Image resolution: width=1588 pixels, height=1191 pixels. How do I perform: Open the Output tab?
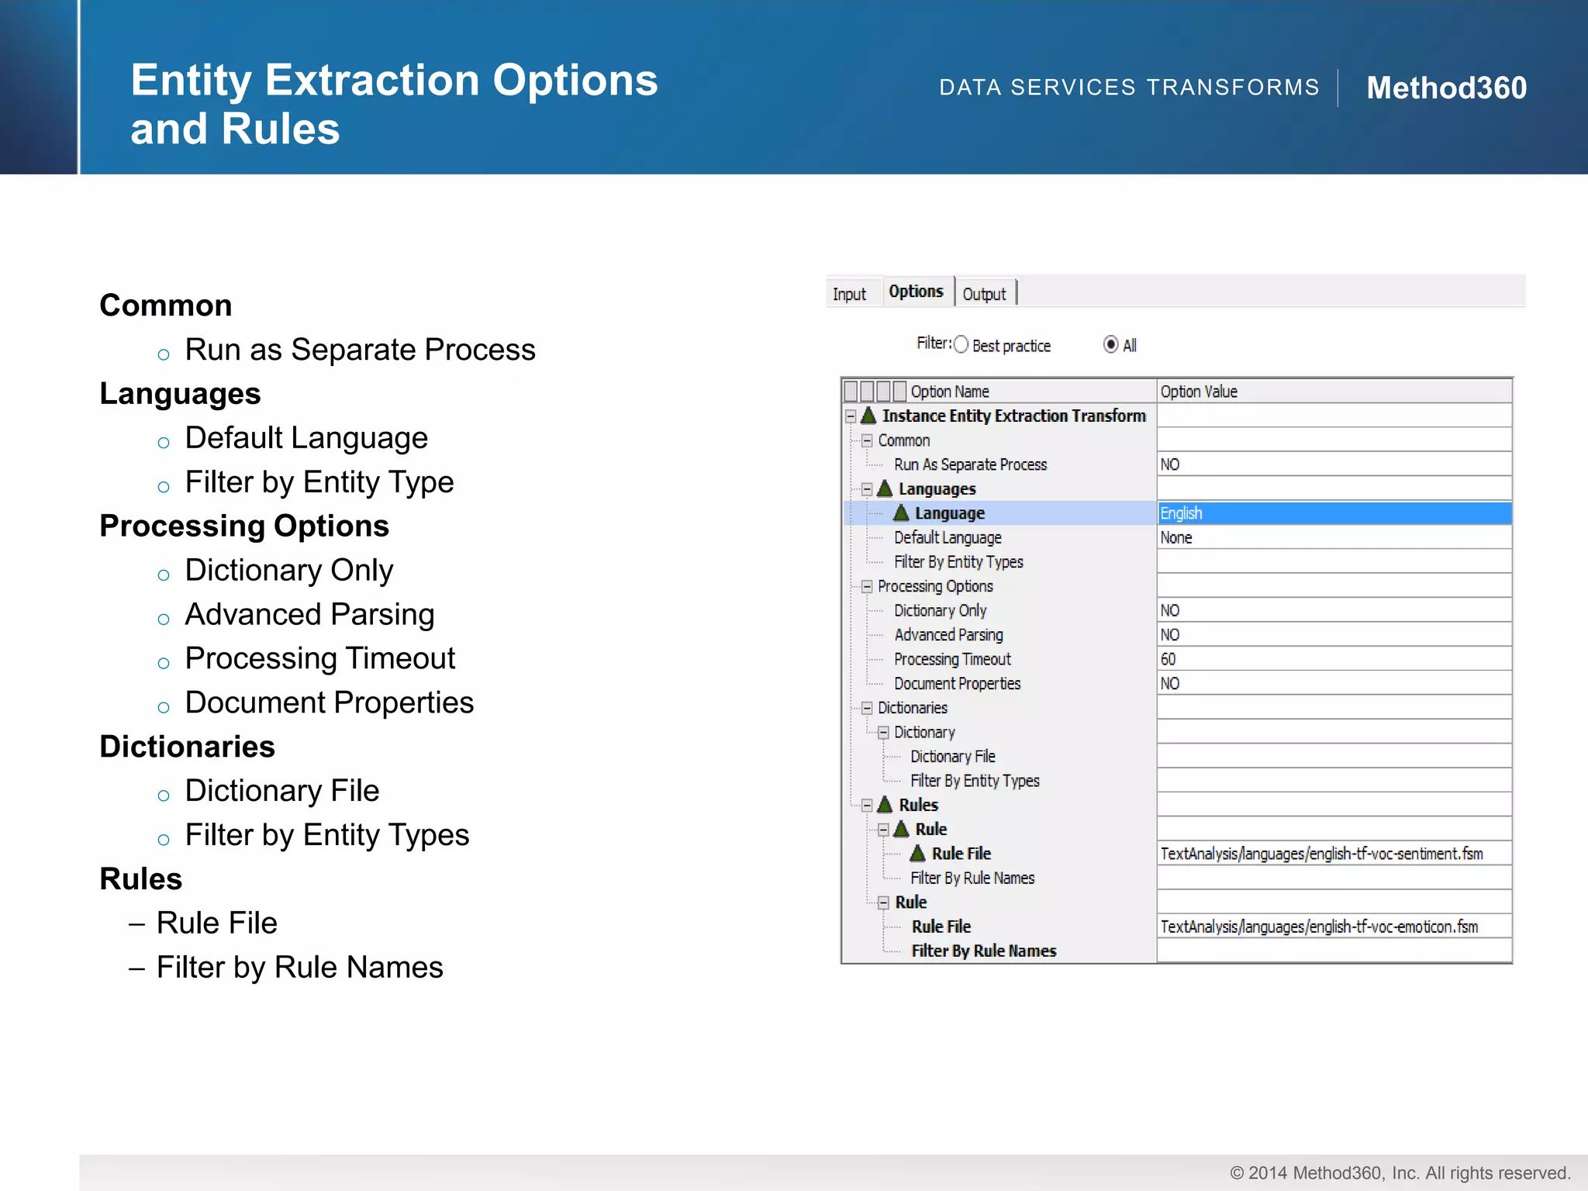coord(984,294)
